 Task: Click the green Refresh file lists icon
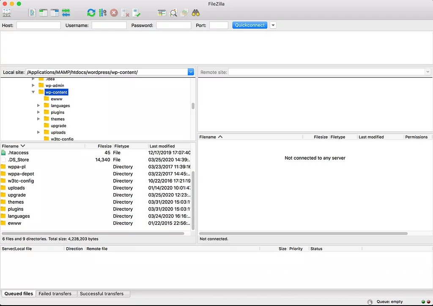coord(91,13)
